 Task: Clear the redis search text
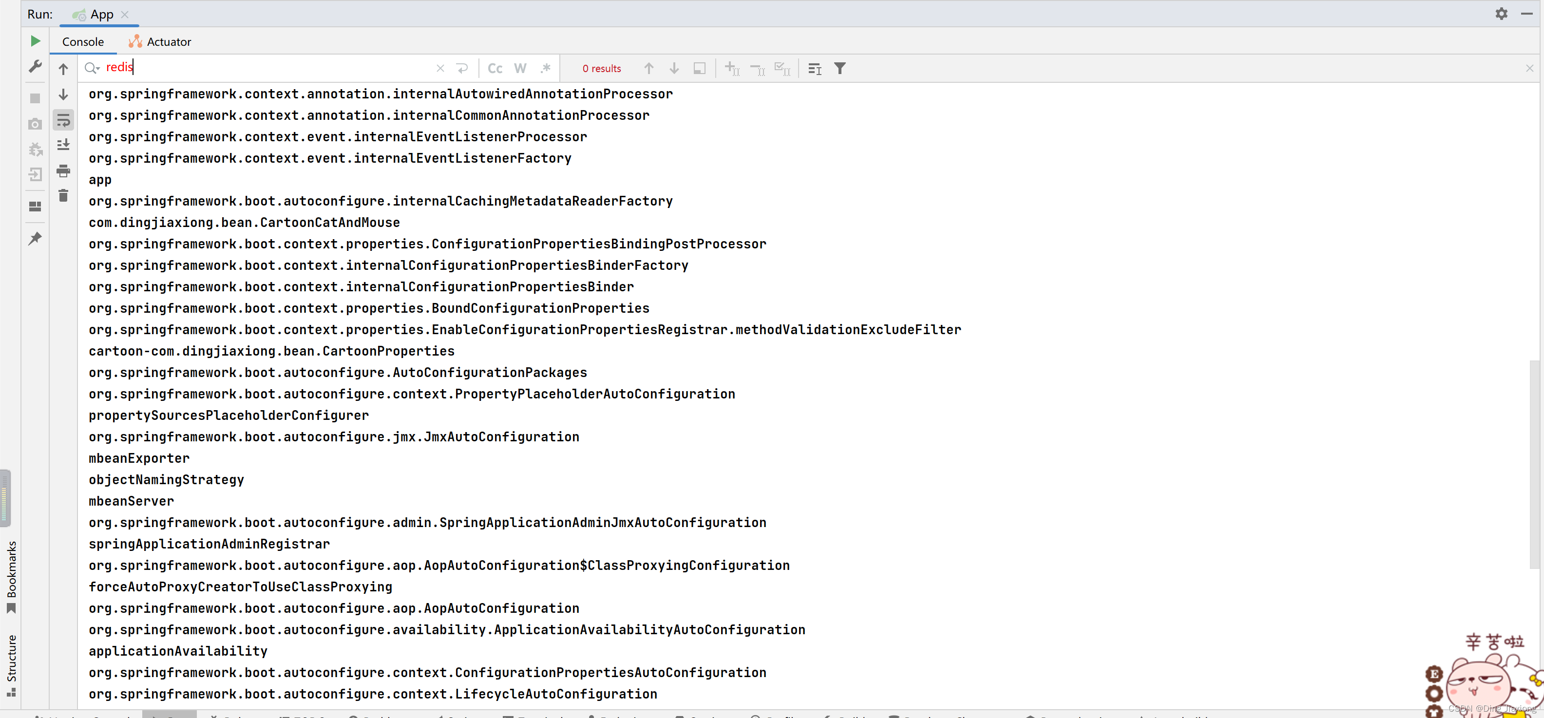click(x=440, y=68)
